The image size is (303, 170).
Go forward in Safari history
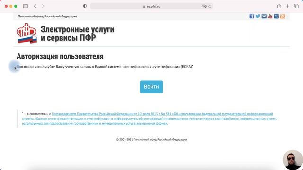43,6
